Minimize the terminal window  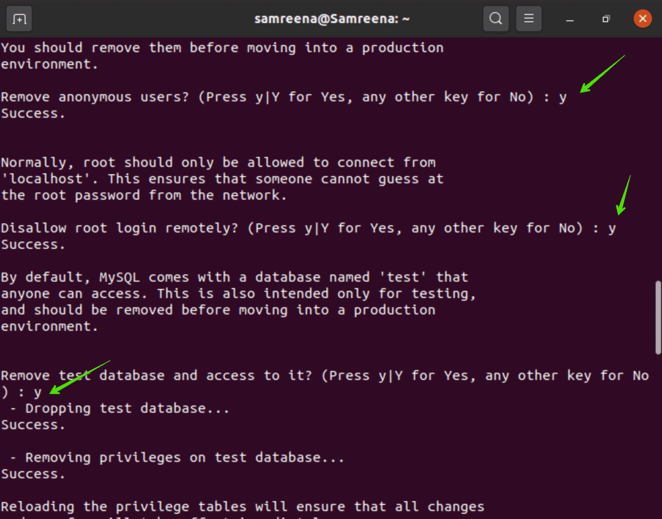point(570,19)
